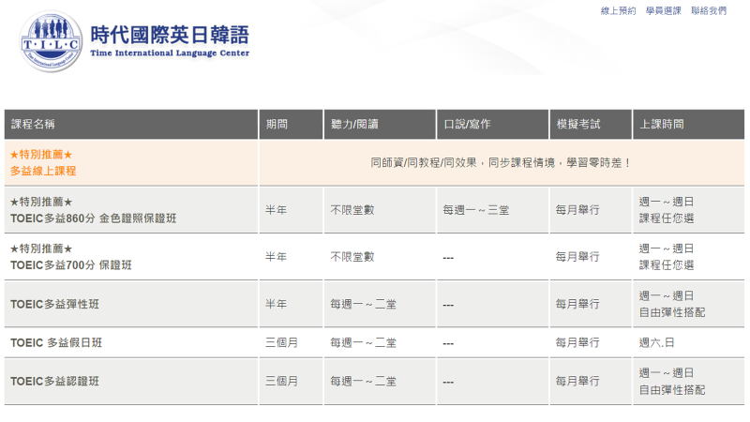
Task: Click 每月舉行 in the 860分 row
Action: pos(577,210)
